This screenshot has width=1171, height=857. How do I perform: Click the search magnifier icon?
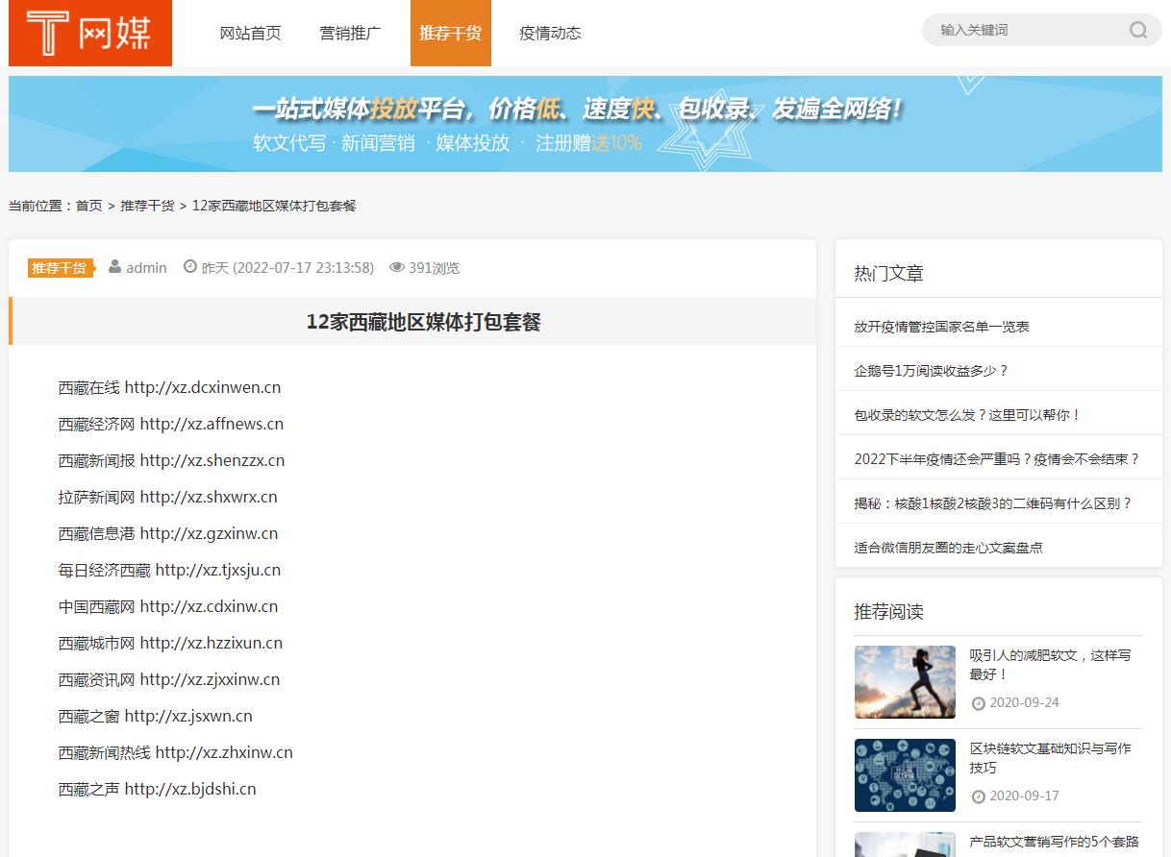(x=1138, y=30)
